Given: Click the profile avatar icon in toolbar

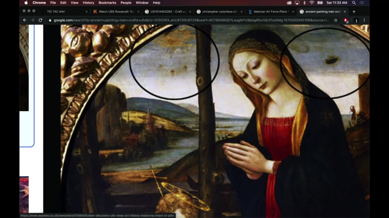Looking at the screenshot, I should point(356,20).
